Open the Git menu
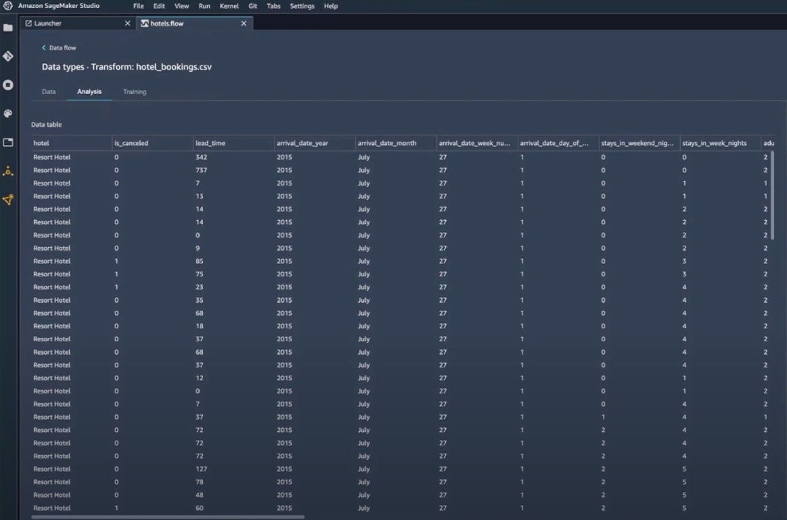This screenshot has height=520, width=787. click(252, 6)
